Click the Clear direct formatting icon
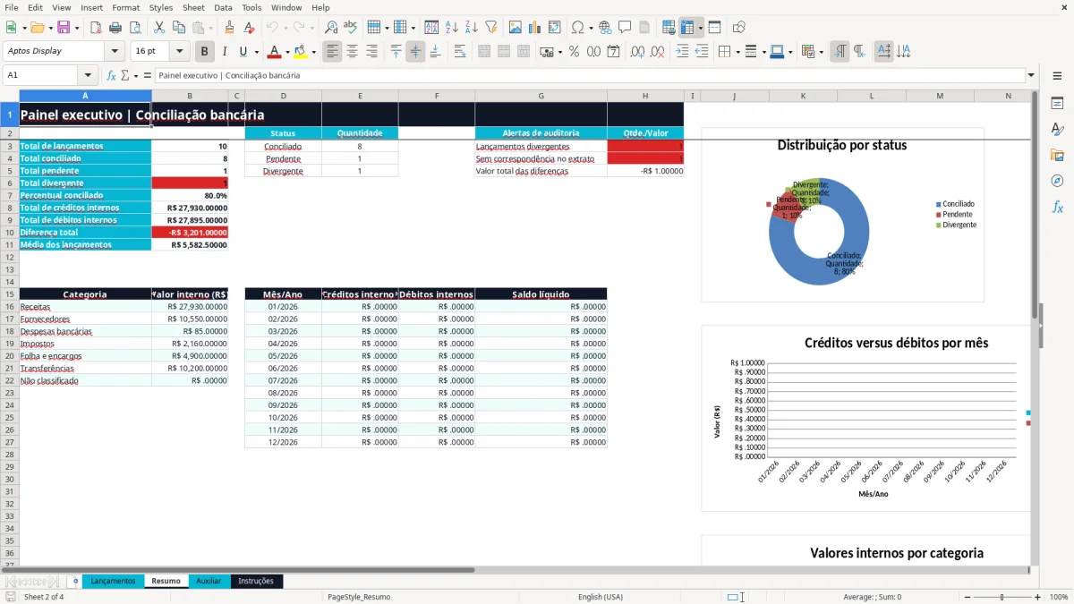Screen dimensions: 1074x604 (249, 28)
